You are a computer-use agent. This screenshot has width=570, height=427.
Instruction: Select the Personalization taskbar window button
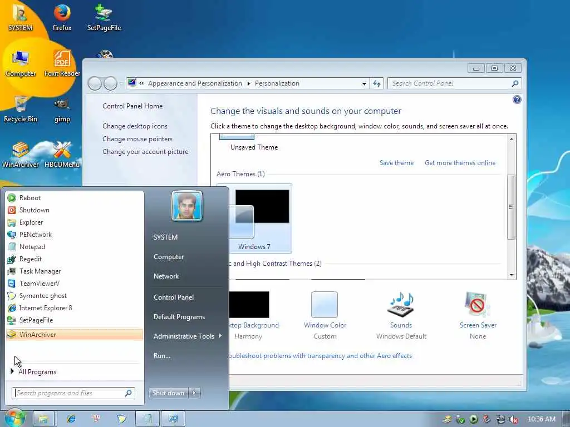pos(173,419)
